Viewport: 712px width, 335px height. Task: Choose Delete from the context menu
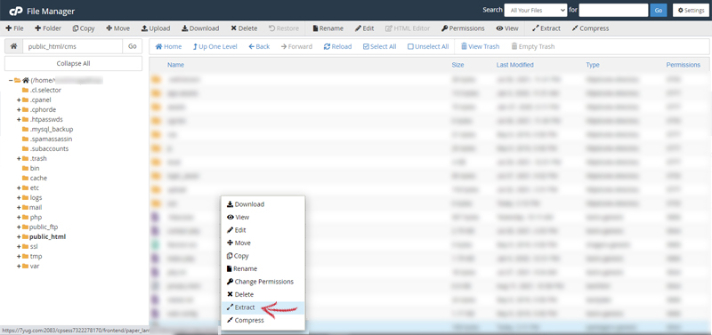tap(263, 295)
